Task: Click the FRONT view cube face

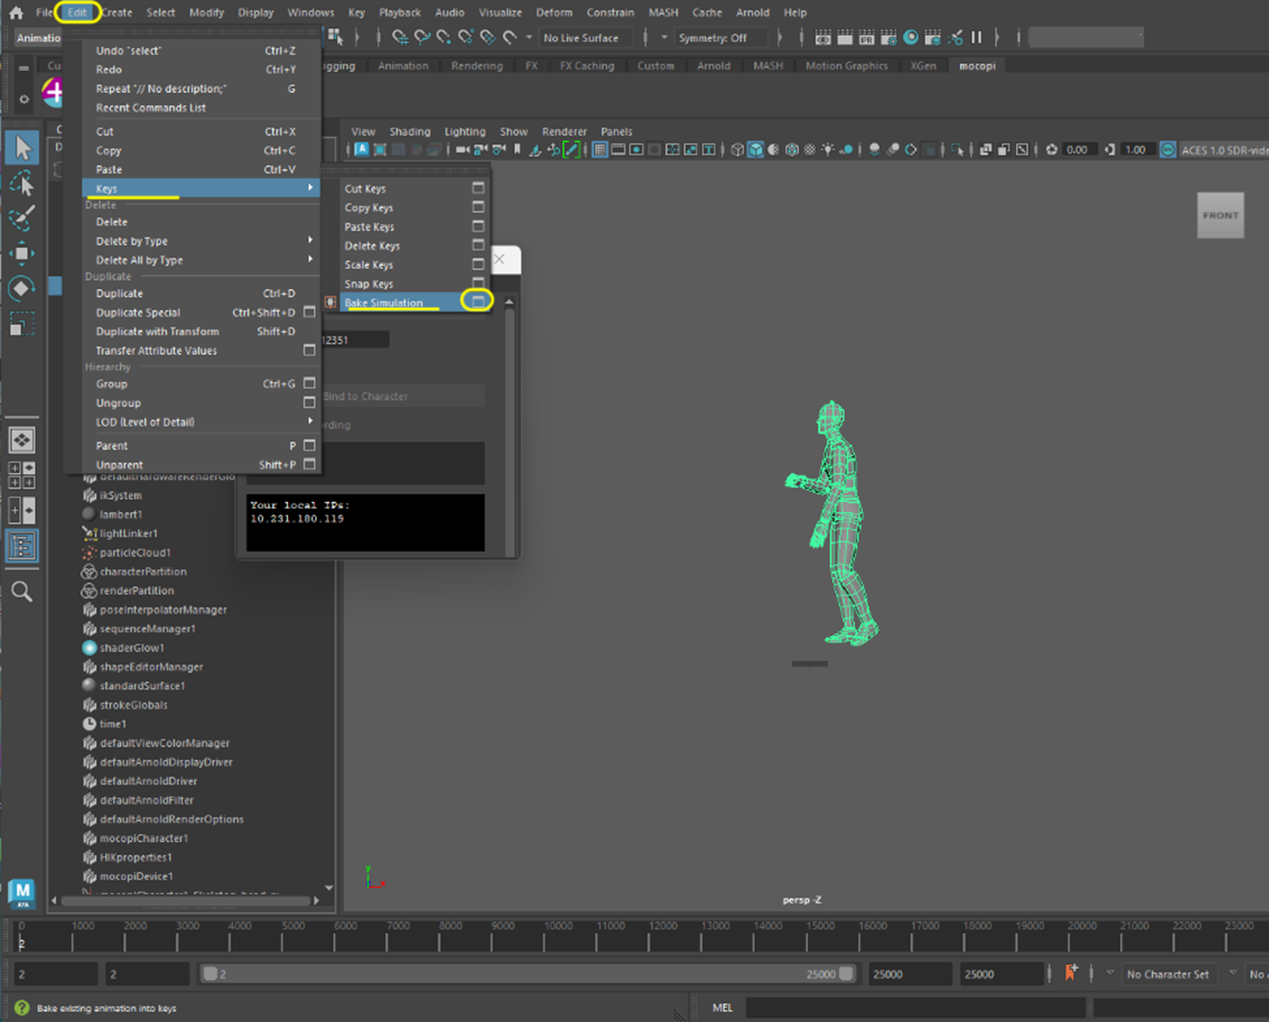Action: [1219, 215]
